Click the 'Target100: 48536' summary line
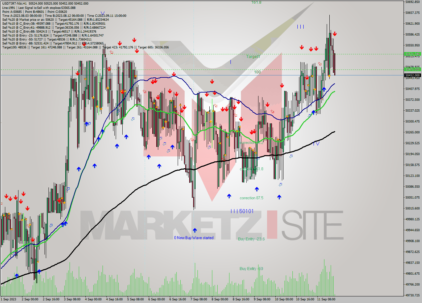Image resolution: width=422 pixels, height=303 pixels. [85, 47]
